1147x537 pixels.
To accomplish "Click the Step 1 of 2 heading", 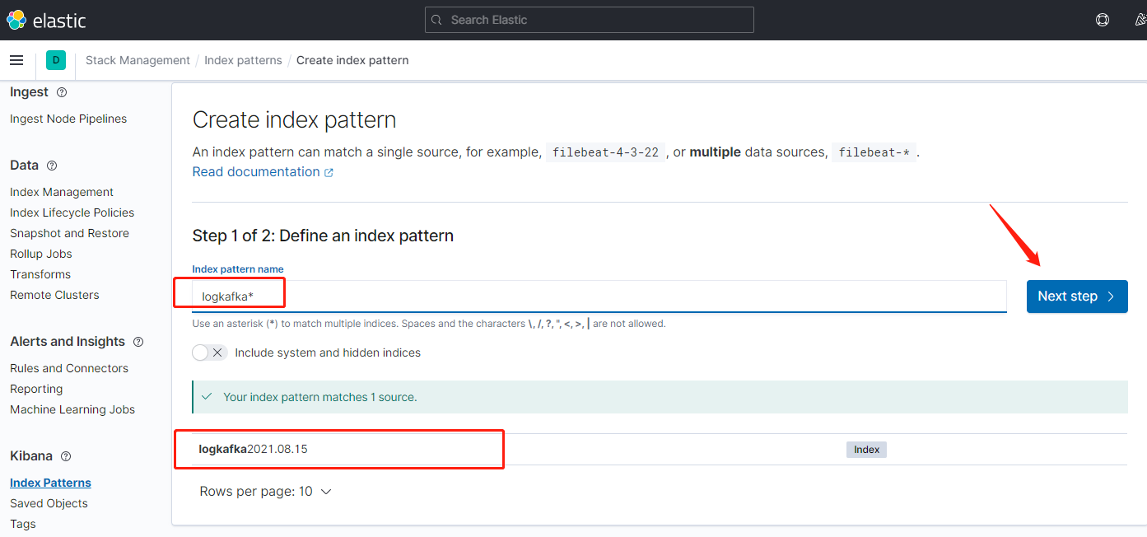I will tap(323, 236).
